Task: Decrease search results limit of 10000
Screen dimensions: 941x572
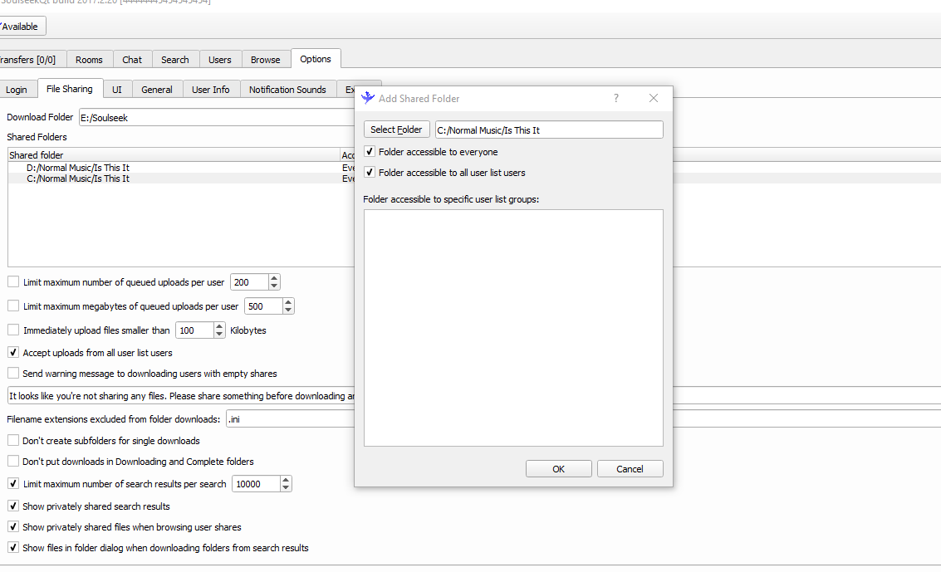Action: point(286,486)
